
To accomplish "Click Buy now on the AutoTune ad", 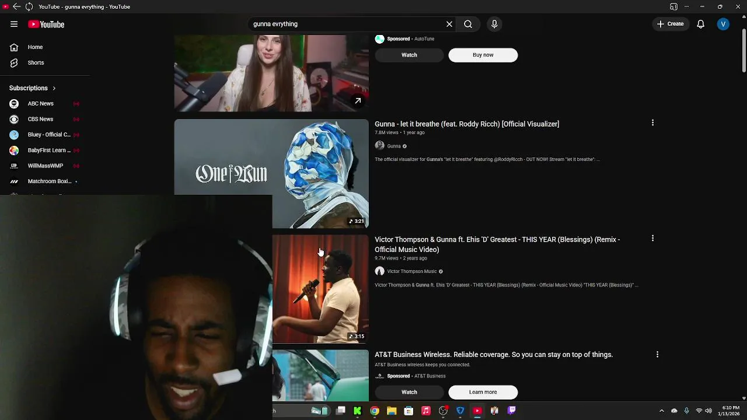I will 483,55.
